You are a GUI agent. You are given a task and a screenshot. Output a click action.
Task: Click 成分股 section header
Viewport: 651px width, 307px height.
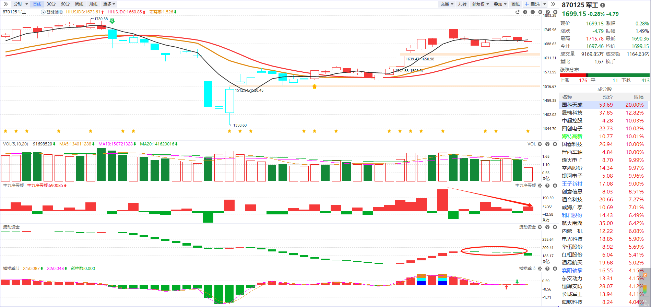pos(605,89)
